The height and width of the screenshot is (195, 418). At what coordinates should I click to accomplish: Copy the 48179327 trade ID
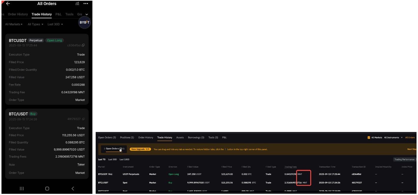(x=83, y=119)
